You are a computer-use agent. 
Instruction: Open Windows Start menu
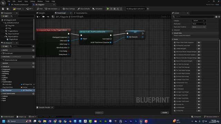coord(4,121)
